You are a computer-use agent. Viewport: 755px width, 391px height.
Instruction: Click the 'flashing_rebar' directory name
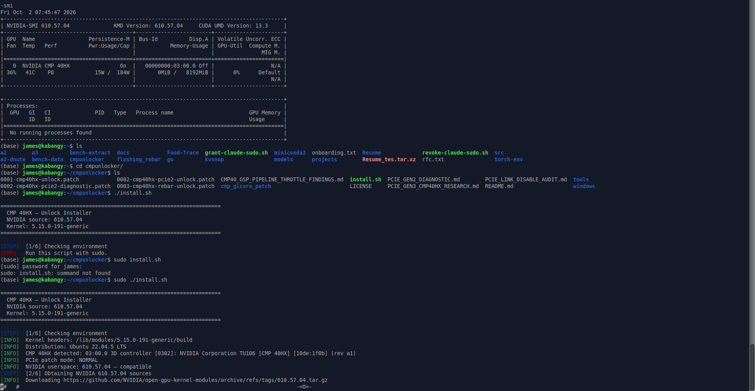pyautogui.click(x=139, y=159)
